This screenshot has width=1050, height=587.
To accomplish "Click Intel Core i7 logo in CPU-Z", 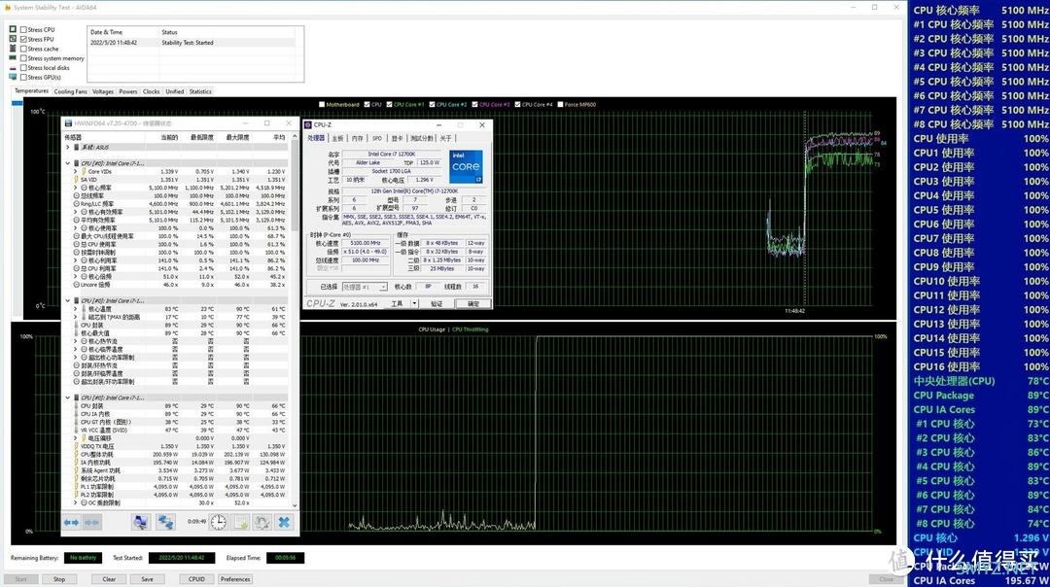I will coord(466,166).
